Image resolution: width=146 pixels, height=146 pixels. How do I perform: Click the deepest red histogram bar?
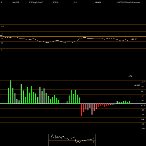[x=82, y=110]
